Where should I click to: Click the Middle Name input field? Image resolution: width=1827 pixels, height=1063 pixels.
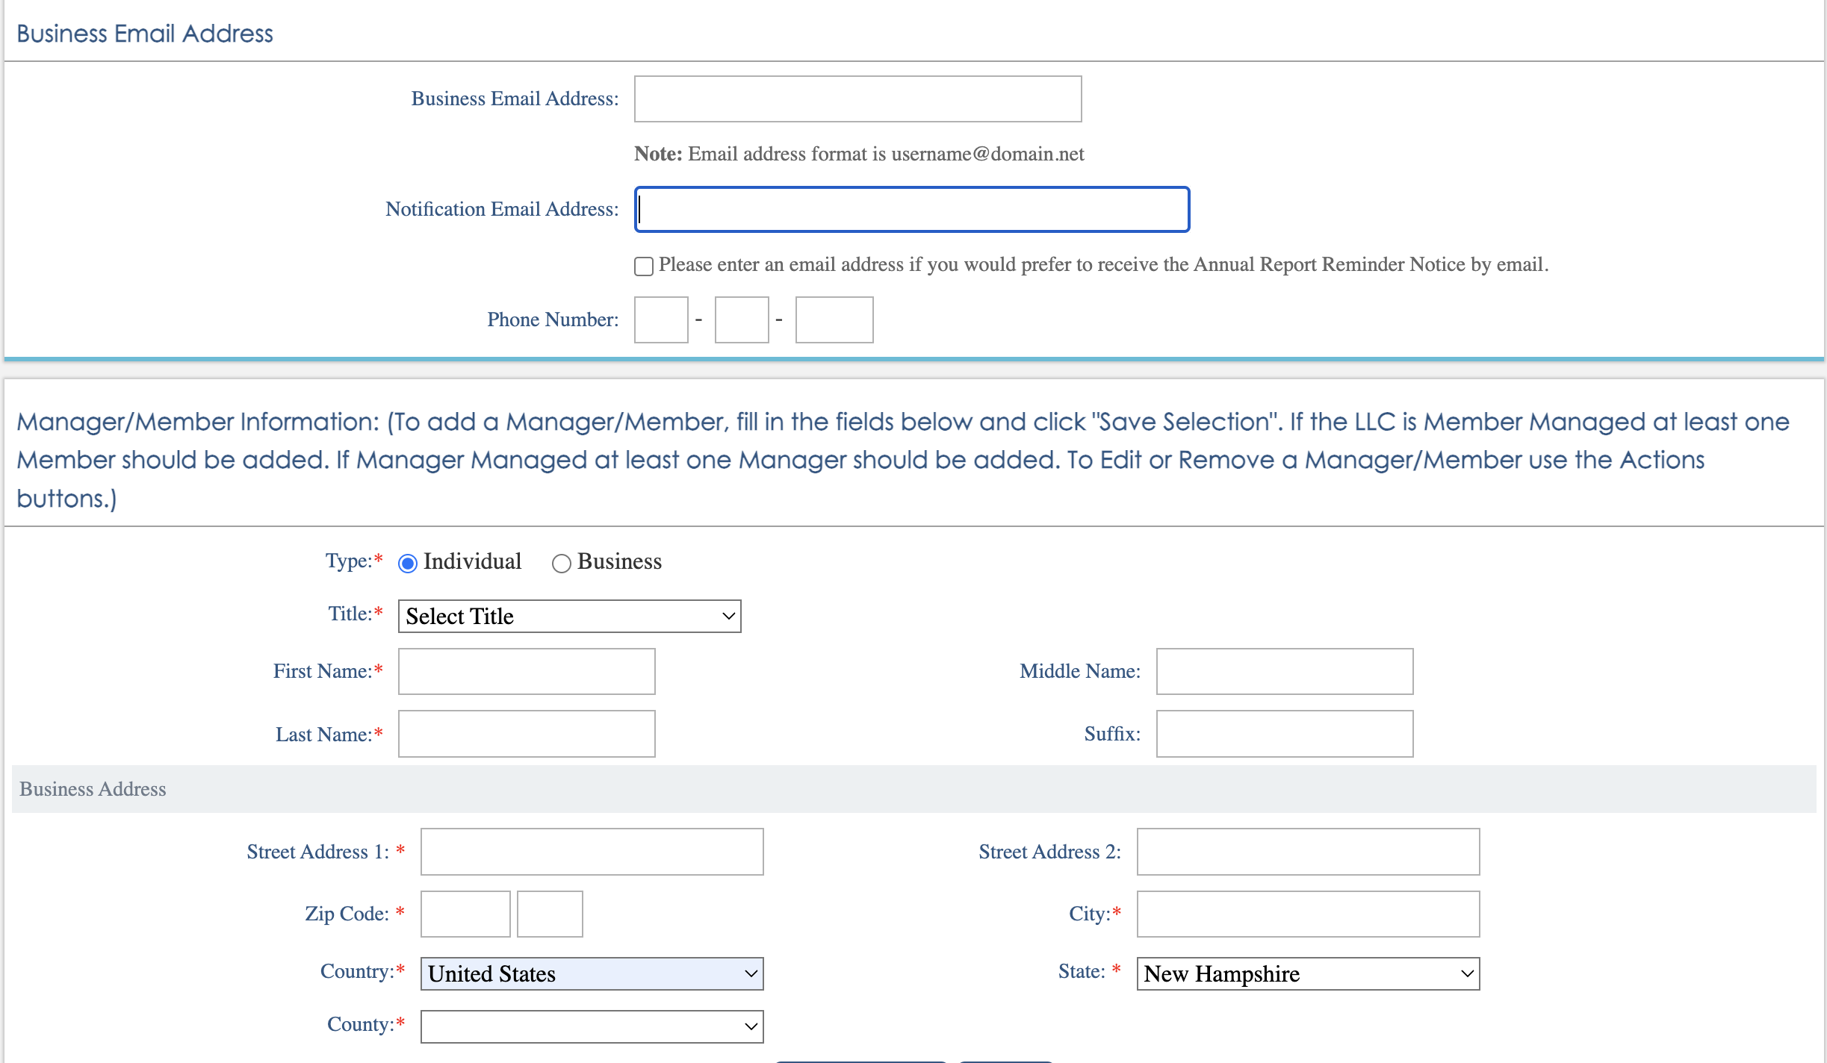[x=1285, y=671]
